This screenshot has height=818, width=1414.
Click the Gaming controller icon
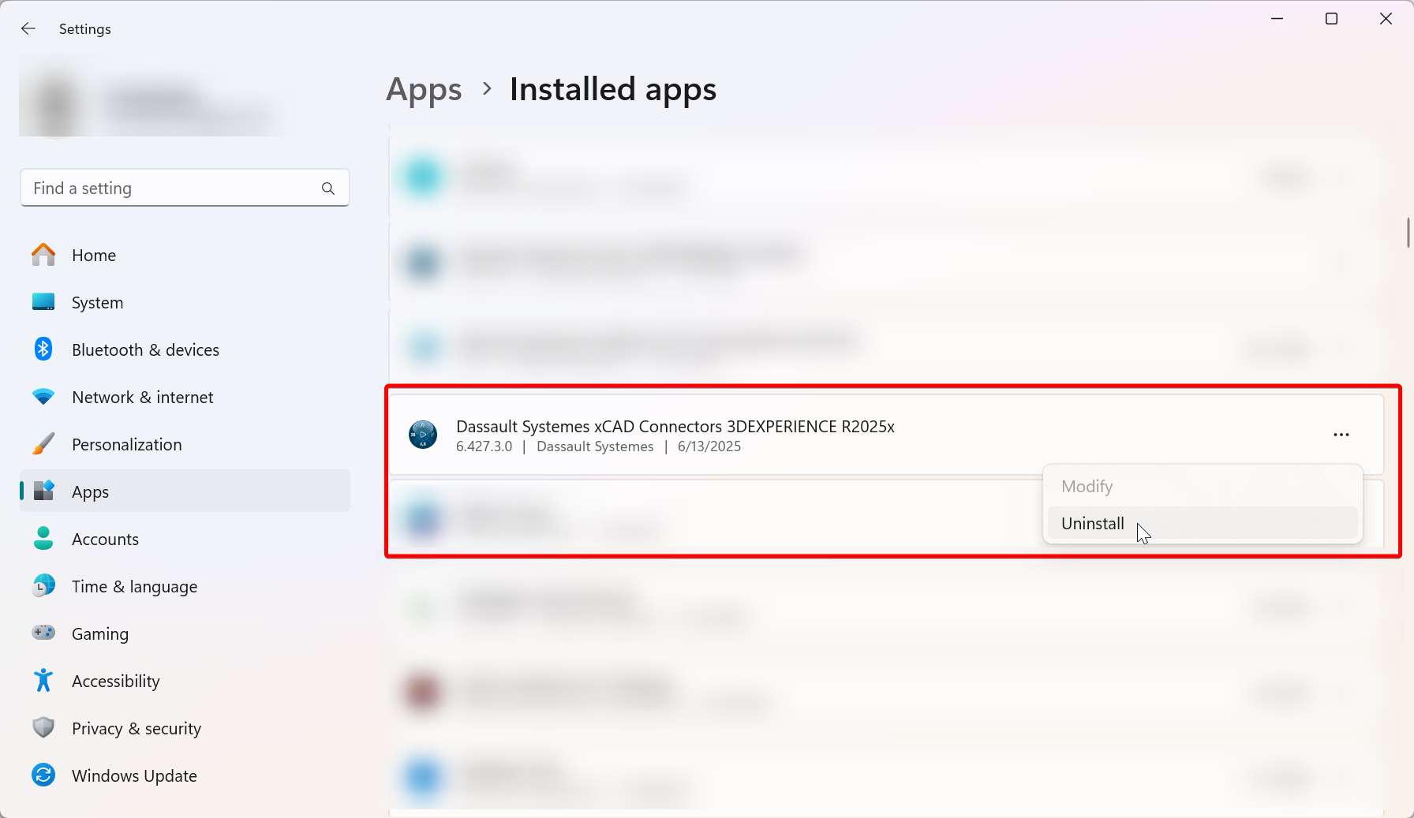(x=43, y=633)
